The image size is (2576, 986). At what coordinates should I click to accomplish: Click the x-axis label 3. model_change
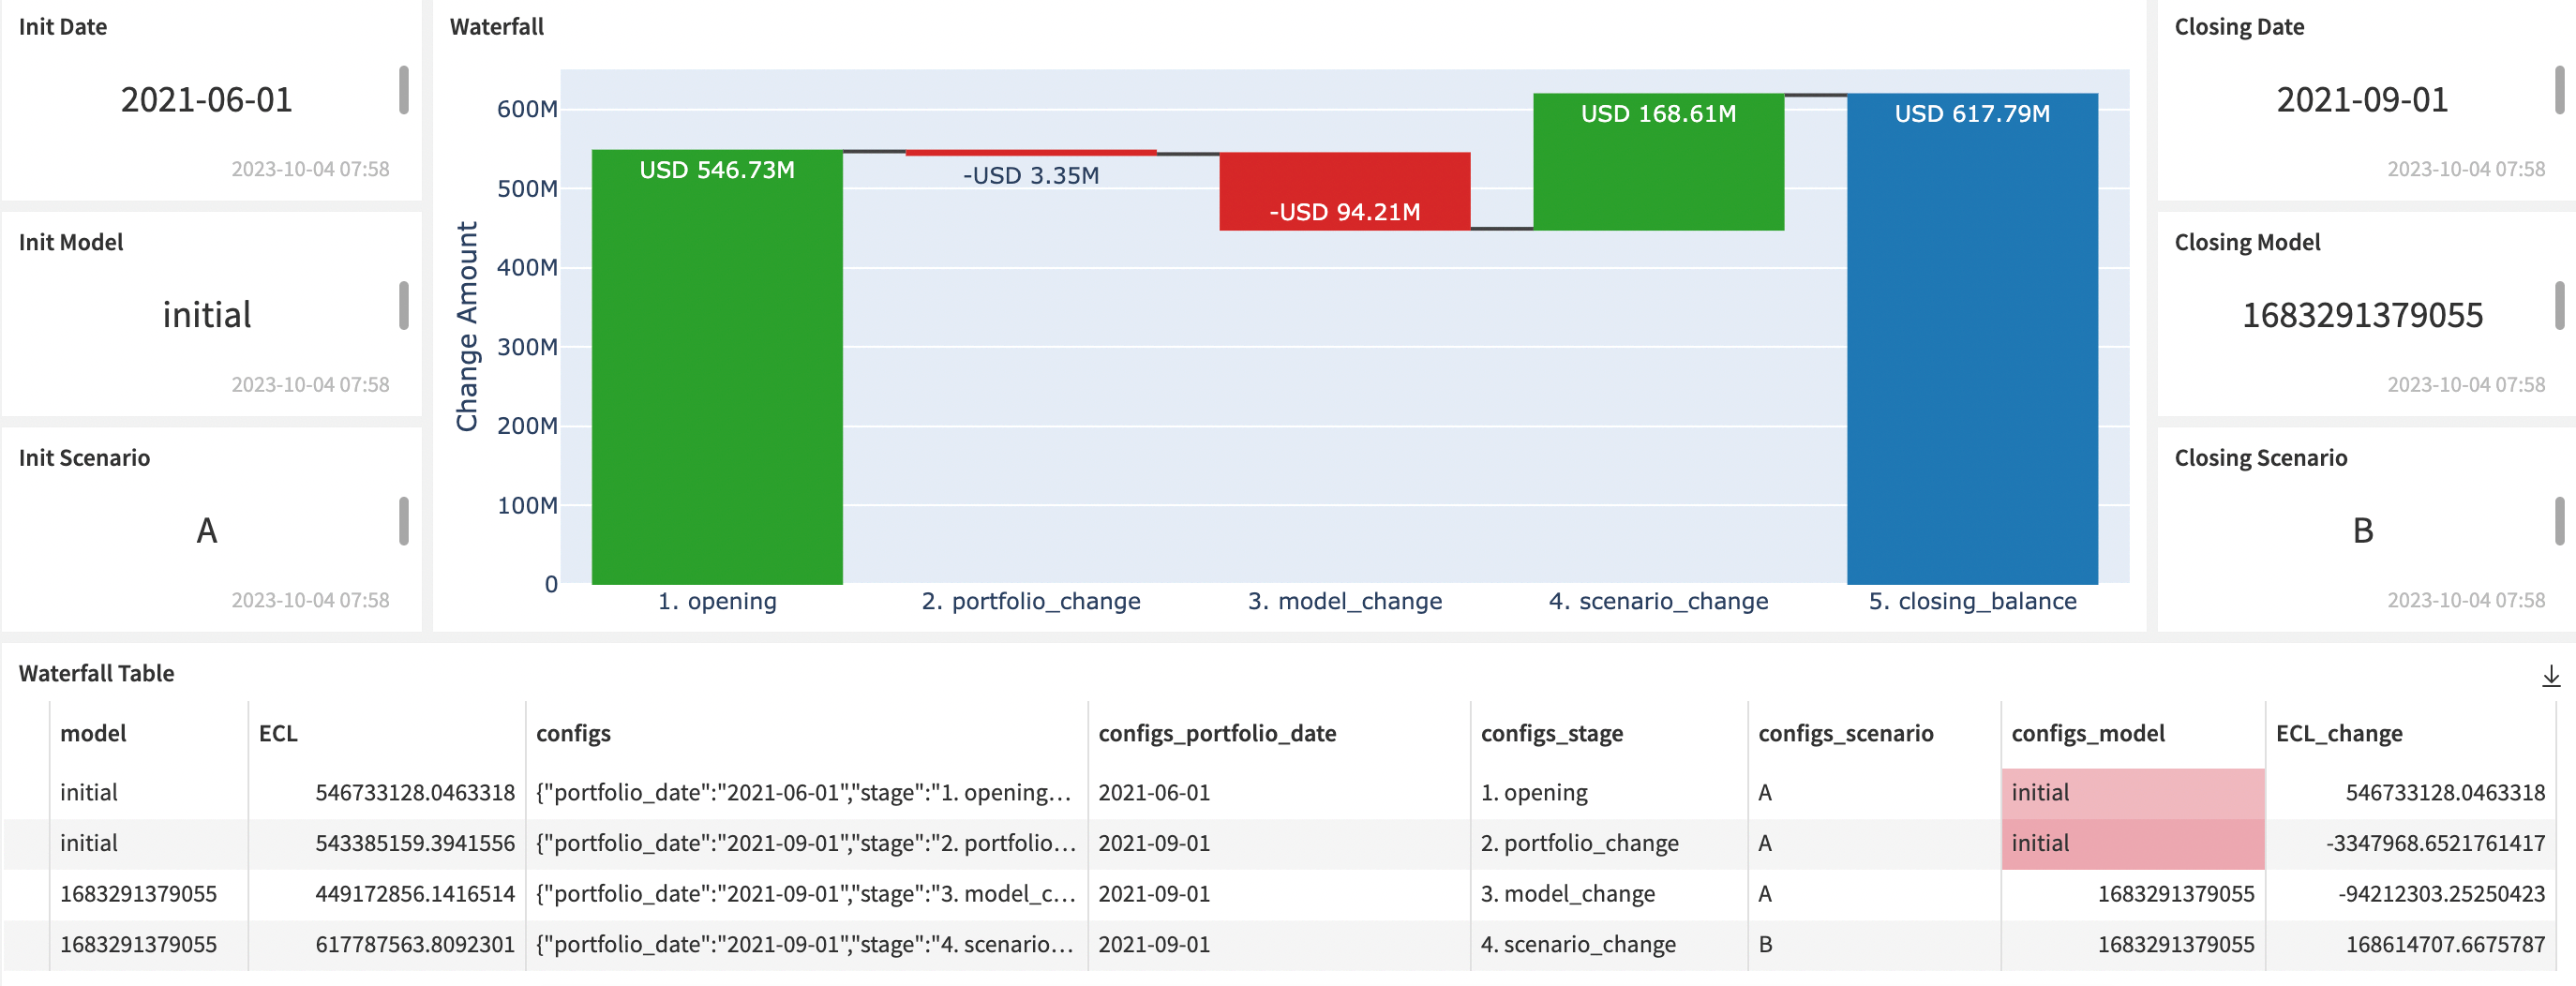[1345, 601]
